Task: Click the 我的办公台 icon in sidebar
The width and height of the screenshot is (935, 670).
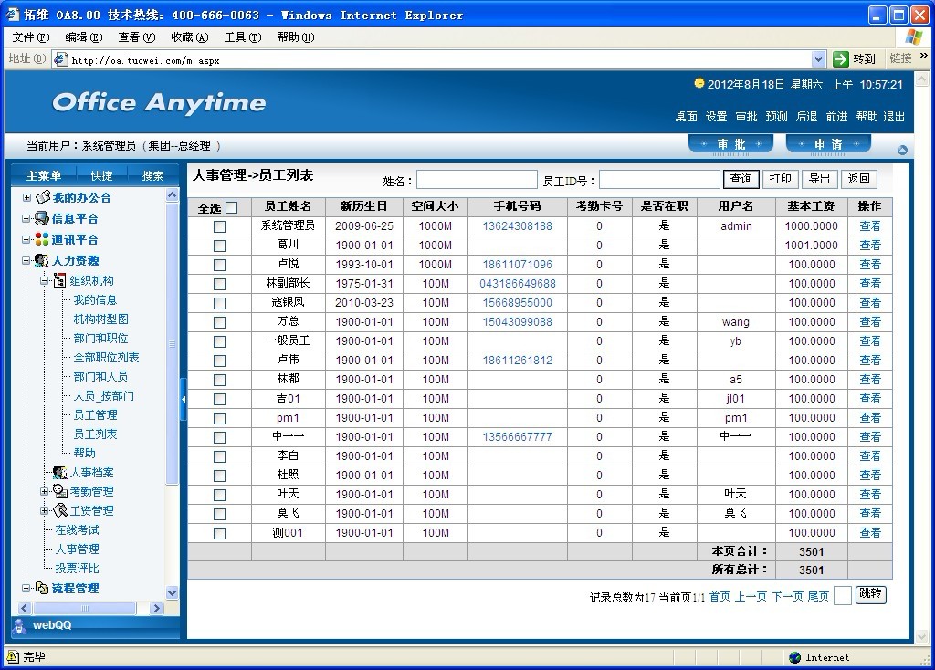Action: pos(42,197)
